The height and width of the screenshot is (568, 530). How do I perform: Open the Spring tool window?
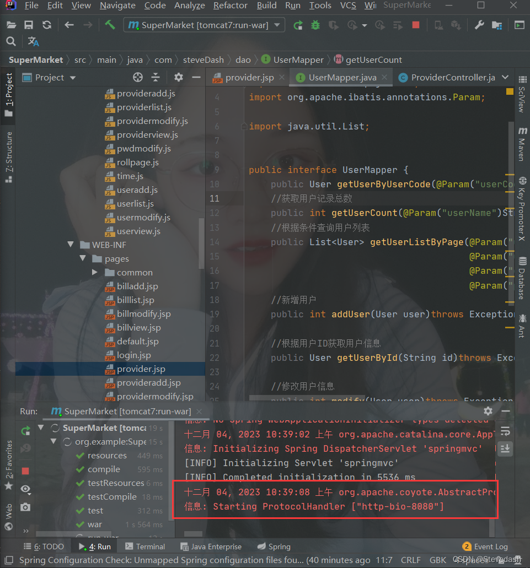click(274, 547)
